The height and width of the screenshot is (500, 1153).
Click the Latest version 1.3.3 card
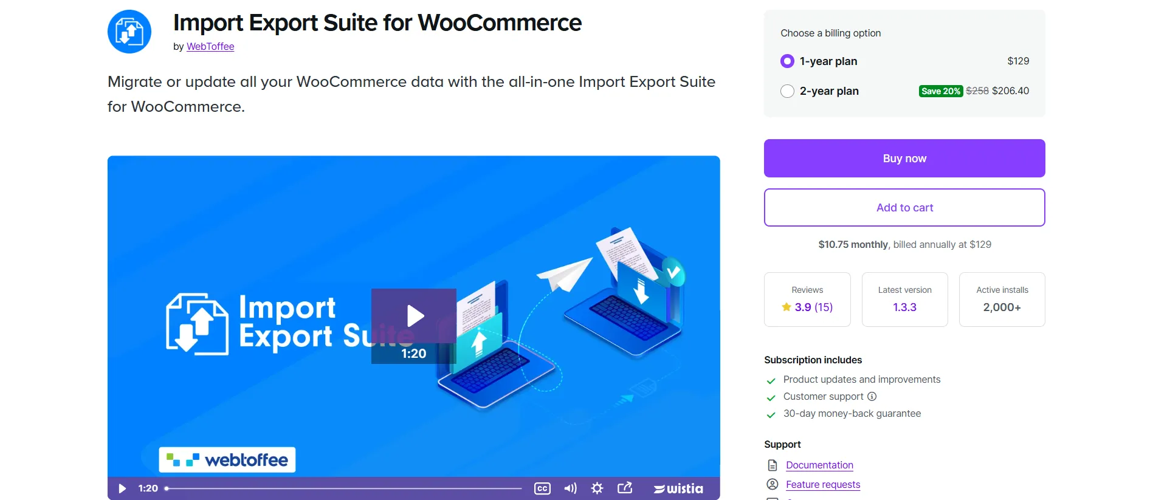point(904,300)
